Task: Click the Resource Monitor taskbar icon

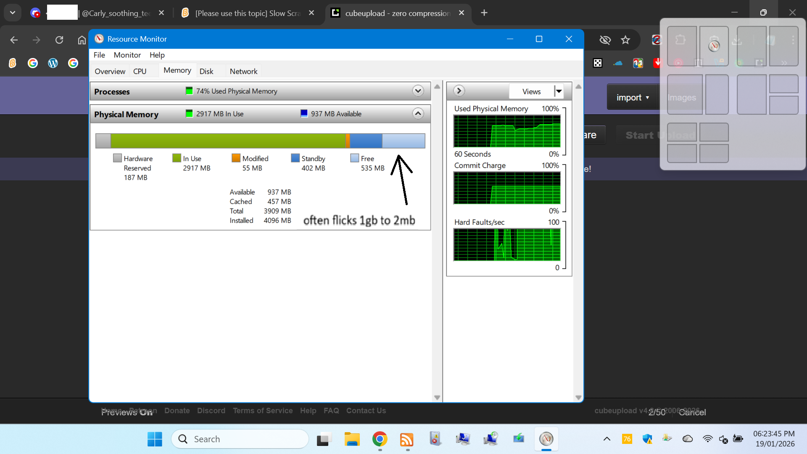Action: click(546, 439)
